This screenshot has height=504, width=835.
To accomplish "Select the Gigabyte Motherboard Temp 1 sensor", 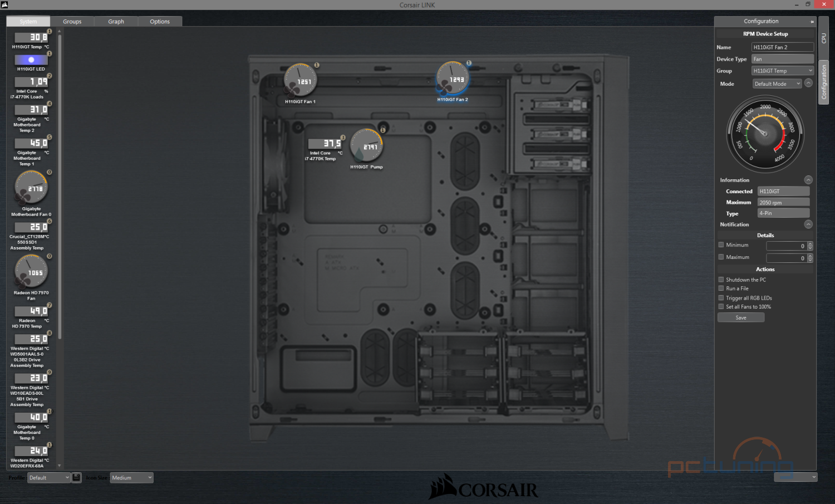I will (x=31, y=143).
